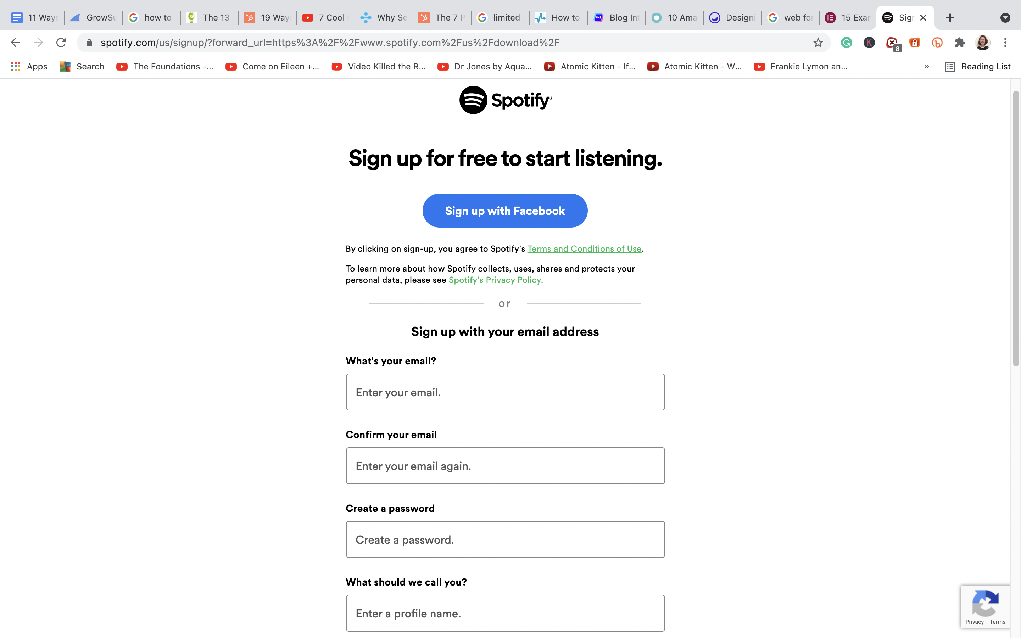Click the bookmark star icon in address bar
The image size is (1021, 638).
click(x=818, y=43)
